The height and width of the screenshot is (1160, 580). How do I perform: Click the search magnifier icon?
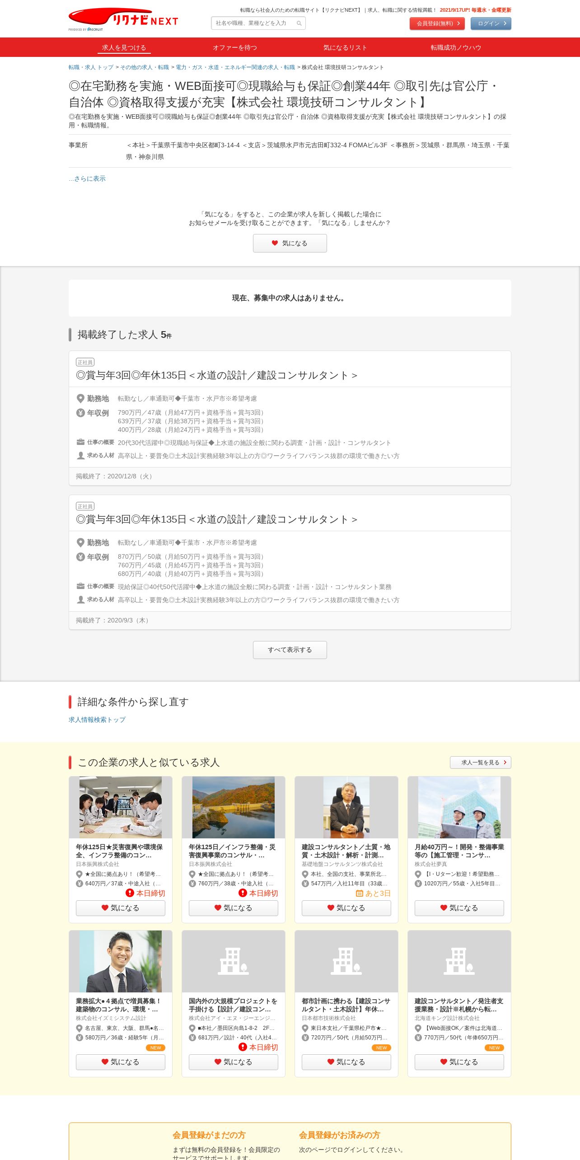click(299, 23)
